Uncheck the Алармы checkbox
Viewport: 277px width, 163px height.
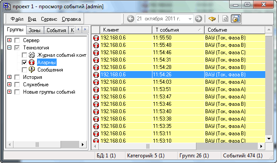tap(24, 62)
